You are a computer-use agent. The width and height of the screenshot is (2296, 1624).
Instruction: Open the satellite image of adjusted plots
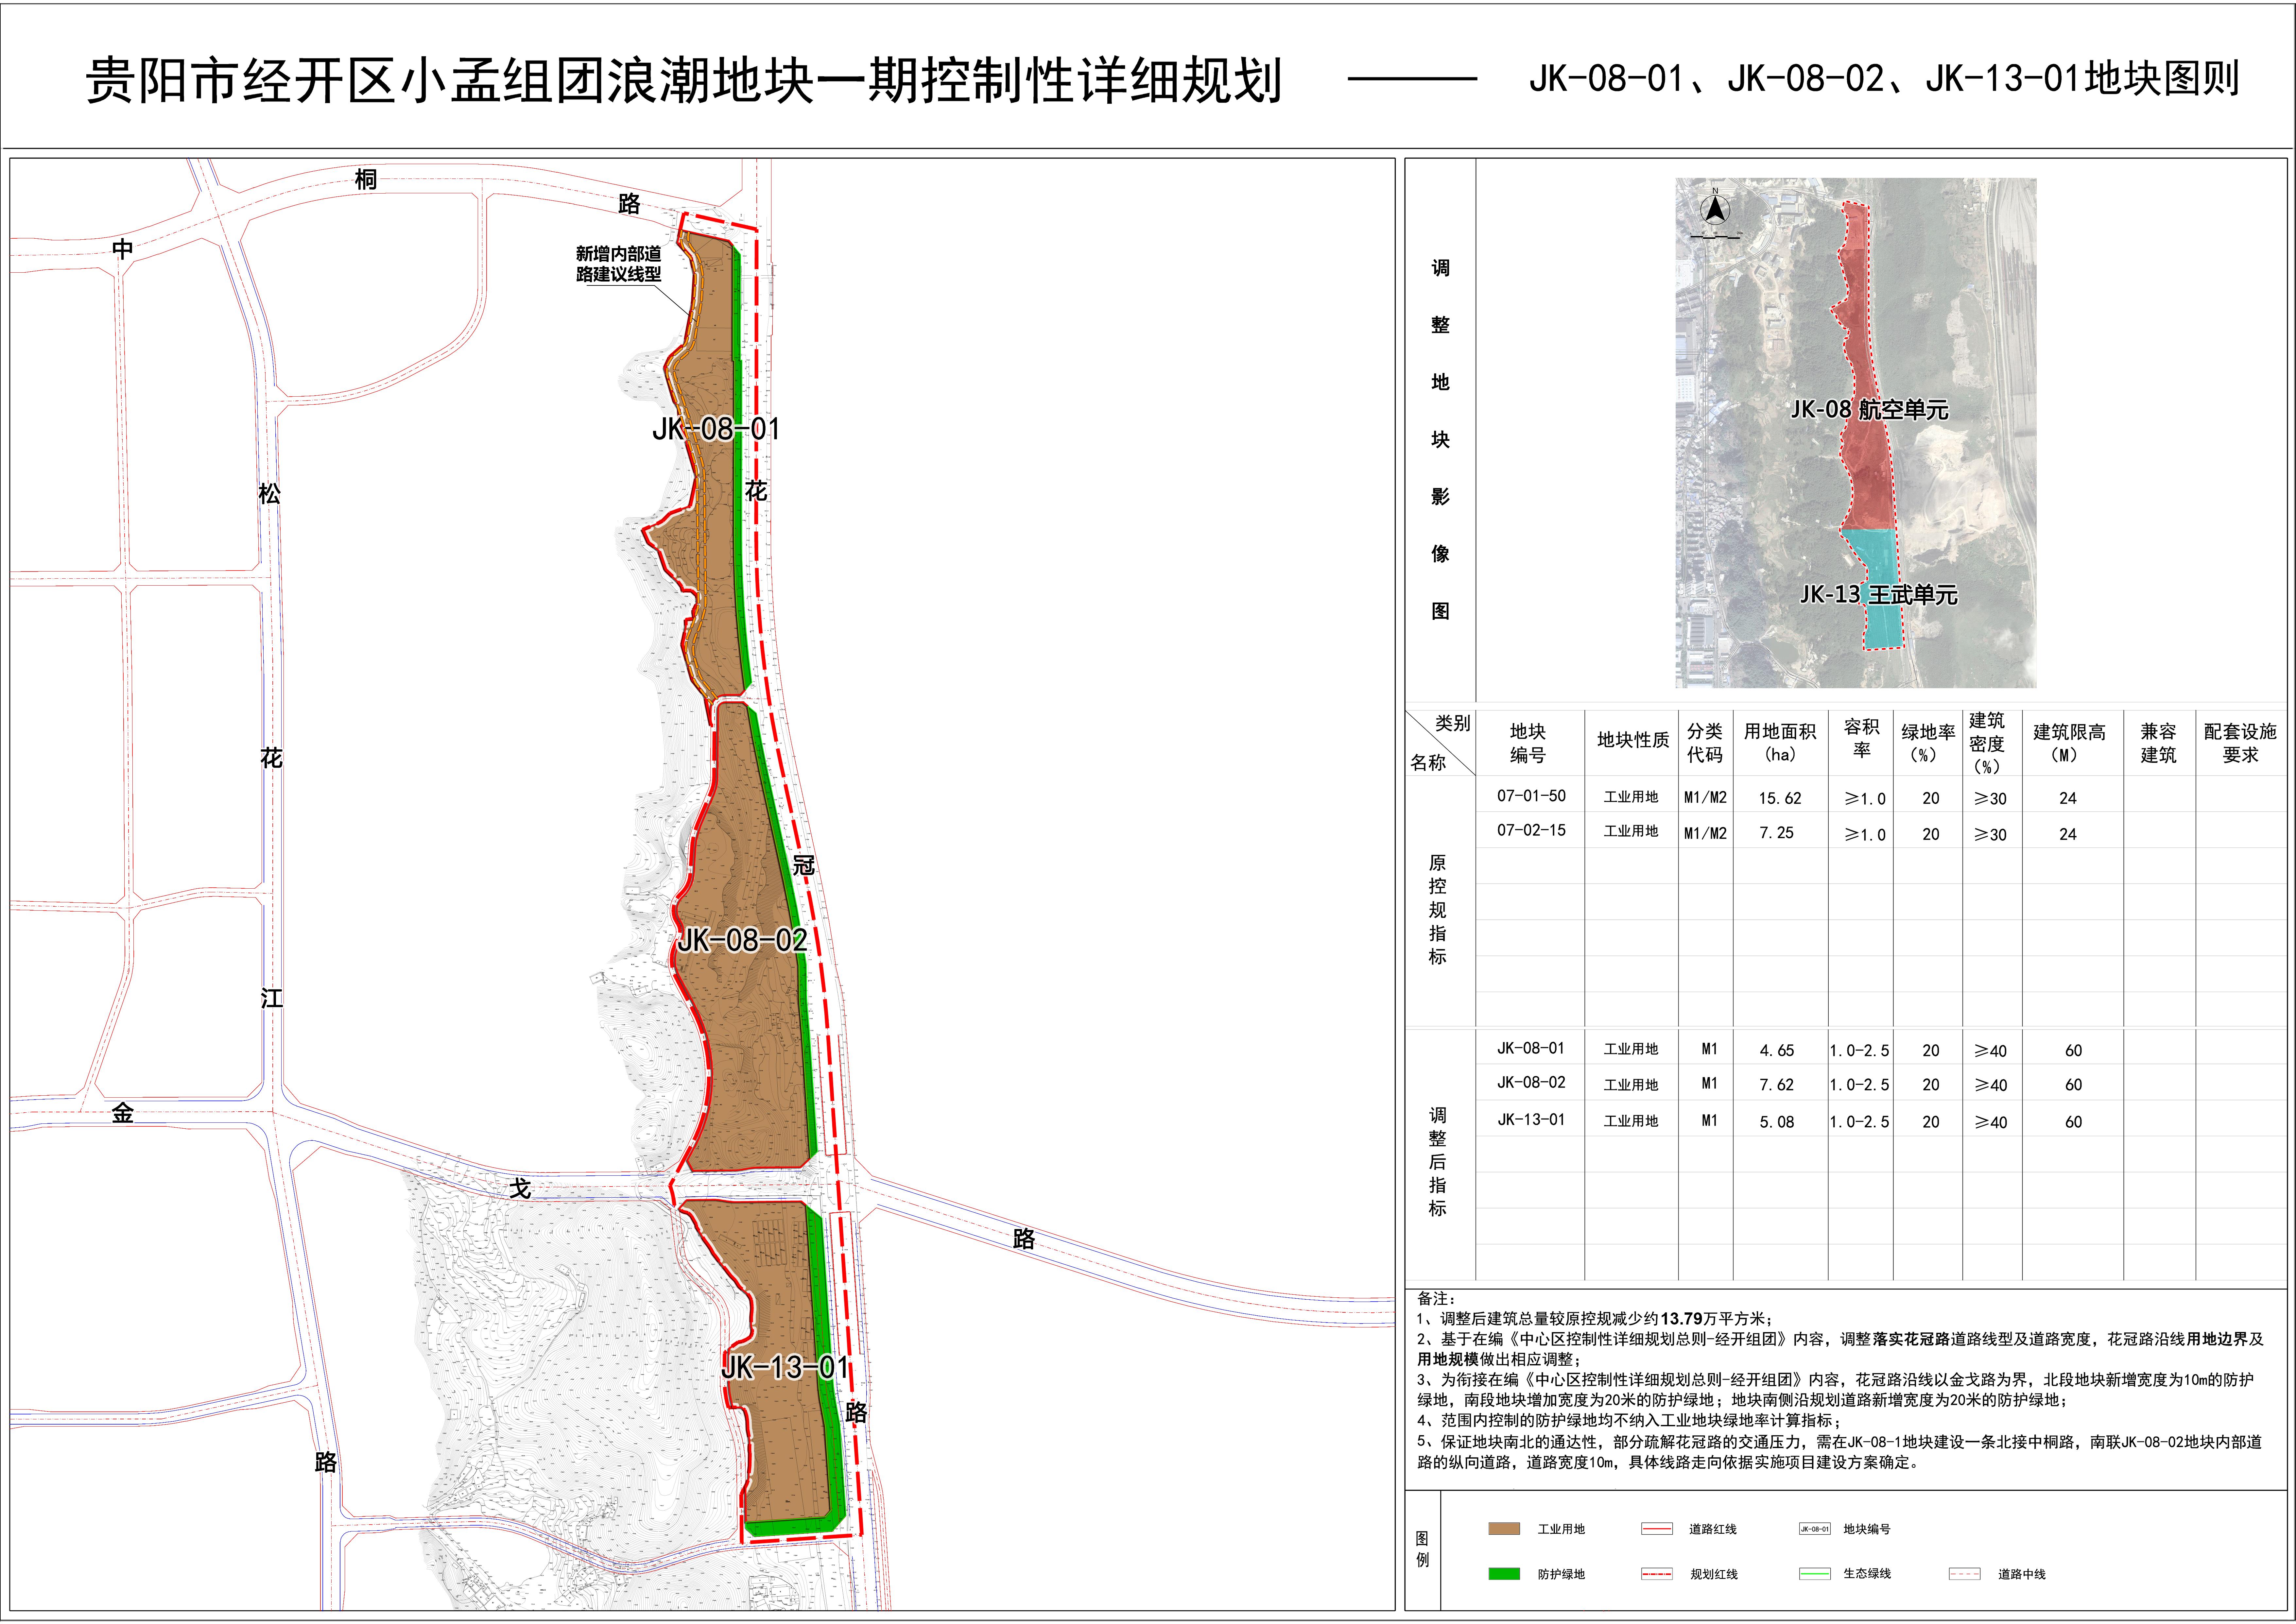click(x=1856, y=433)
